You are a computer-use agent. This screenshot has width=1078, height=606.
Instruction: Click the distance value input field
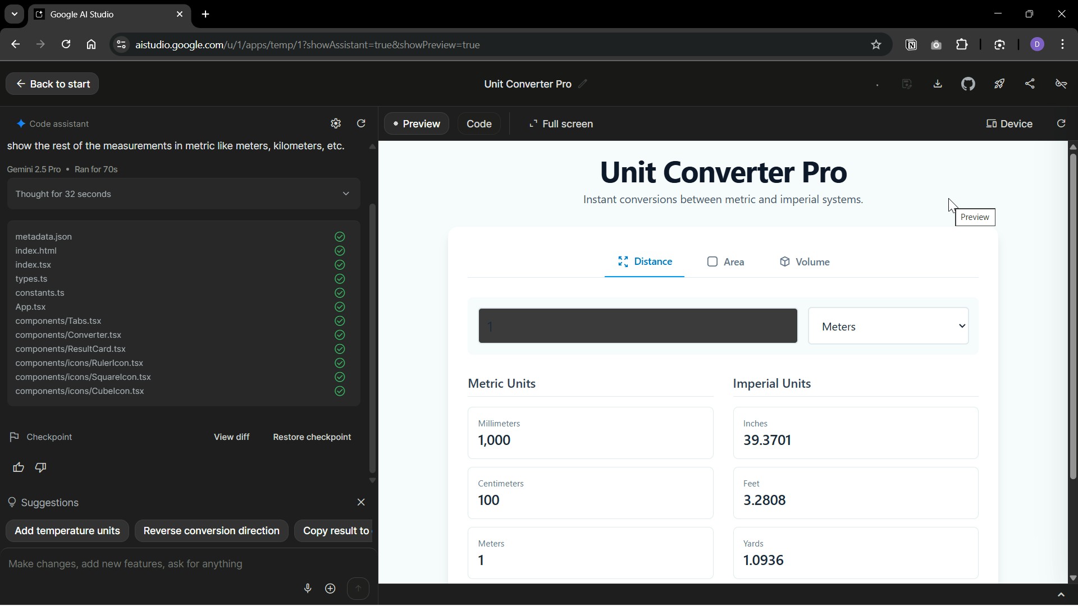pyautogui.click(x=637, y=326)
